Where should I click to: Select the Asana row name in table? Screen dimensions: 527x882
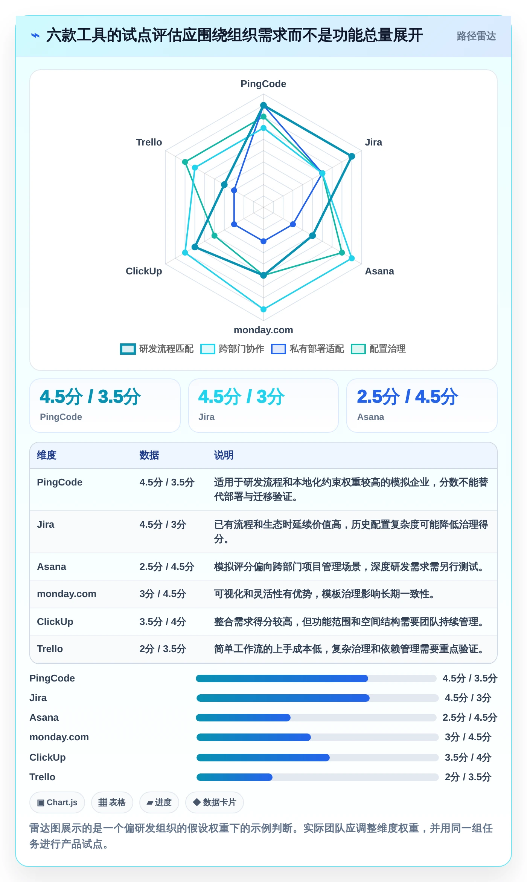[52, 567]
